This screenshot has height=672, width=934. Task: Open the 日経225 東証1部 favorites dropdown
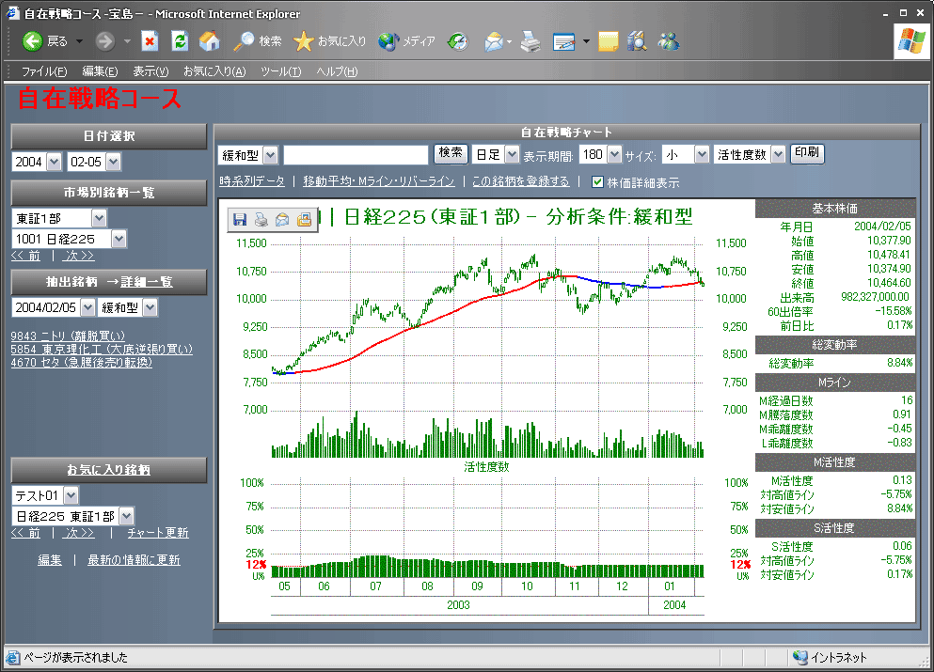click(126, 516)
